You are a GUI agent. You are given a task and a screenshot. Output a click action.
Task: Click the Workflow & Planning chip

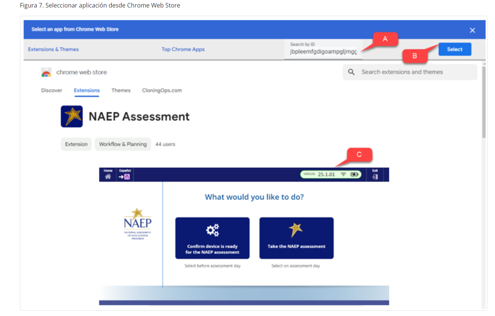pos(123,144)
